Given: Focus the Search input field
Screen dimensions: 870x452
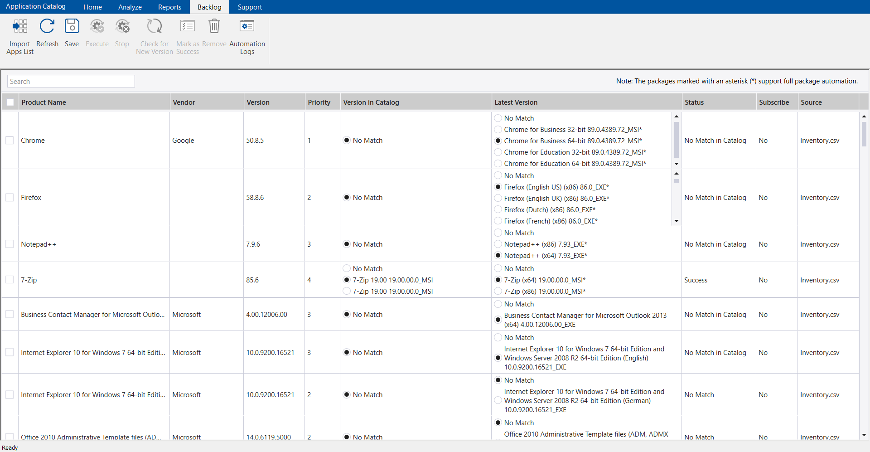Looking at the screenshot, I should 71,81.
